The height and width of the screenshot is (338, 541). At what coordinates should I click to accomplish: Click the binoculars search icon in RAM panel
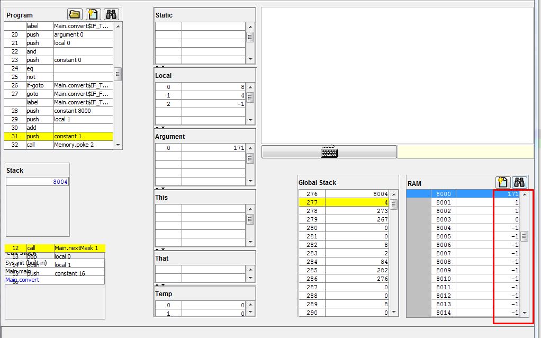click(519, 182)
